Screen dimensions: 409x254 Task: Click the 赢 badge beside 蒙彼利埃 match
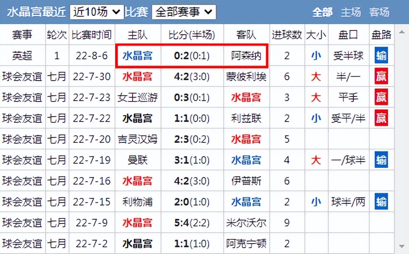[381, 76]
